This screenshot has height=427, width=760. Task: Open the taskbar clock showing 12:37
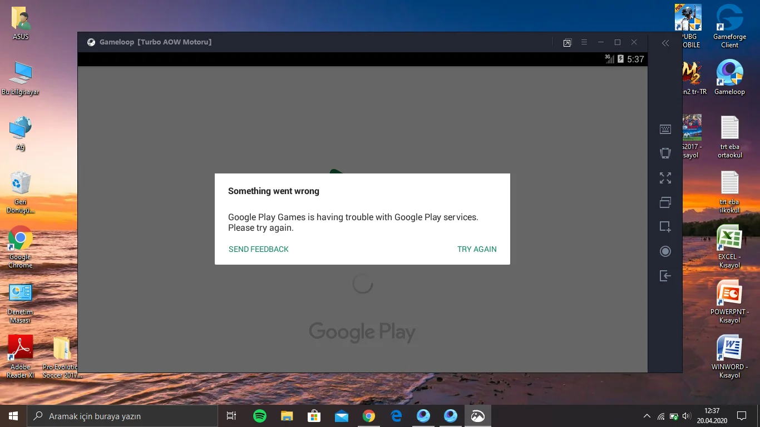[x=712, y=416]
